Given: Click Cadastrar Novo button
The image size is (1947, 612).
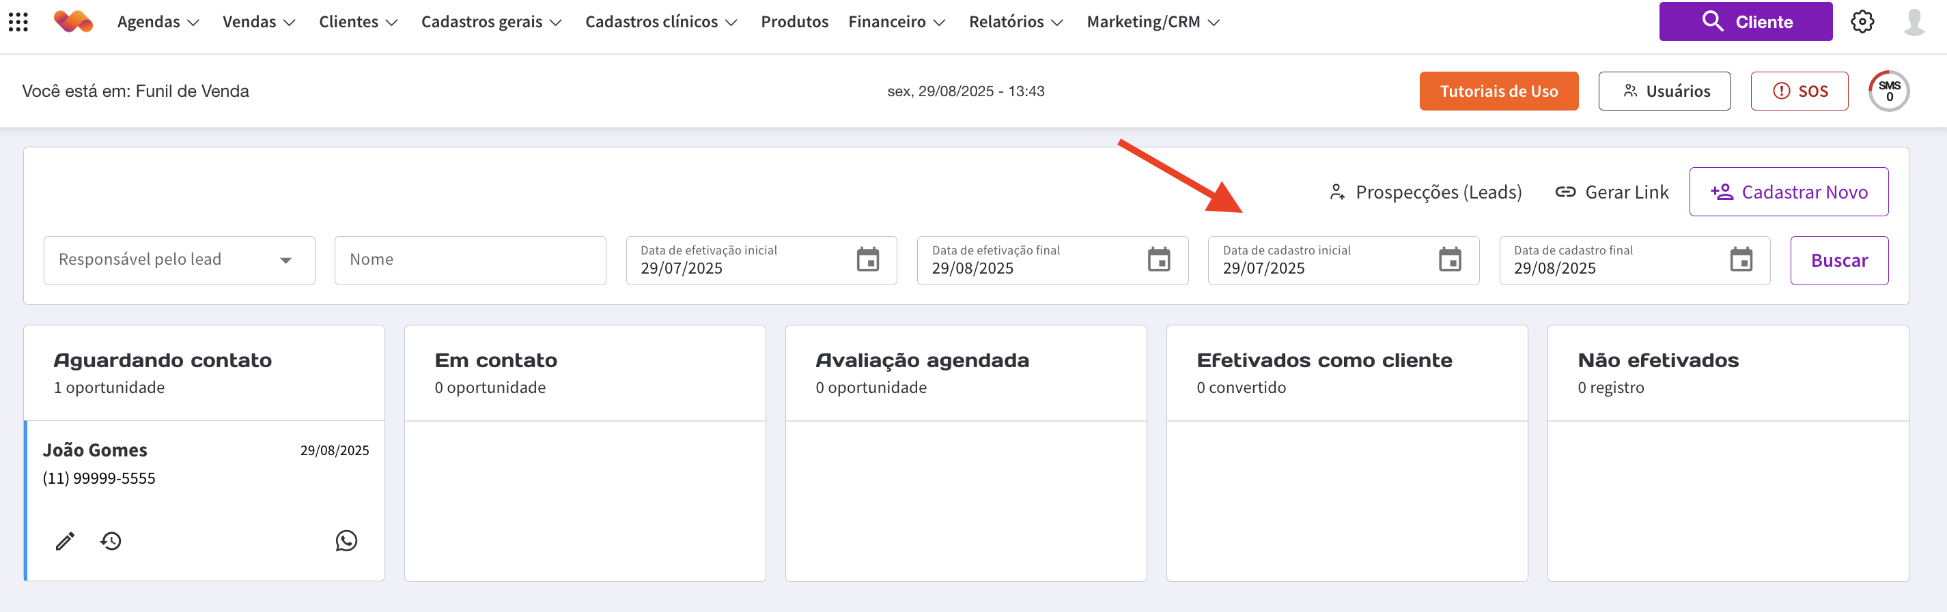Looking at the screenshot, I should point(1789,192).
